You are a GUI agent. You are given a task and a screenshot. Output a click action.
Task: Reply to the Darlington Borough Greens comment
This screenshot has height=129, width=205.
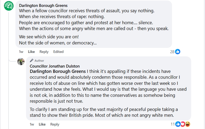coord(44,52)
